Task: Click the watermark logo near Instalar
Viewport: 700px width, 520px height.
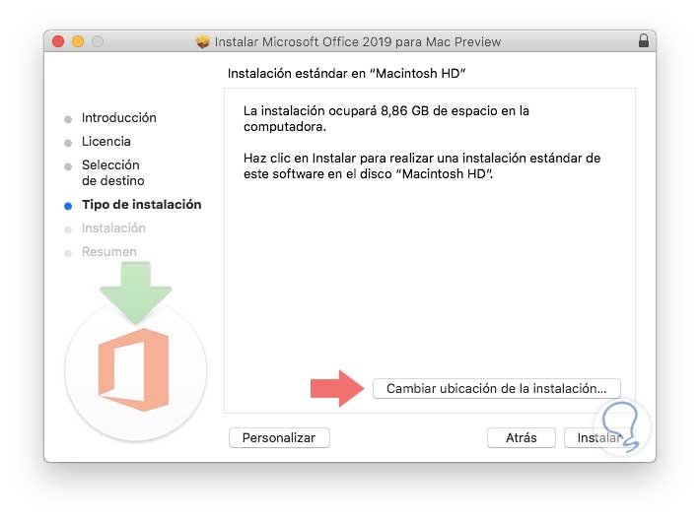Action: point(625,425)
